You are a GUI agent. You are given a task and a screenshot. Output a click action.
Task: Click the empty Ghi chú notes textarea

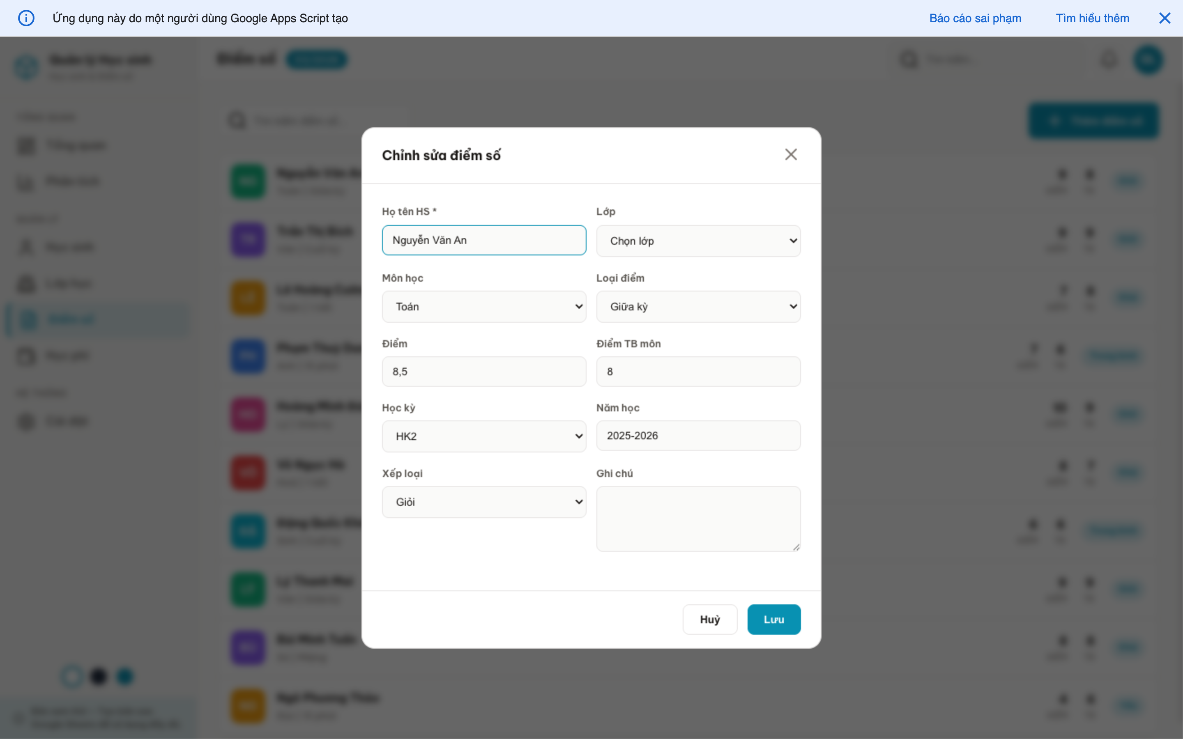coord(697,518)
